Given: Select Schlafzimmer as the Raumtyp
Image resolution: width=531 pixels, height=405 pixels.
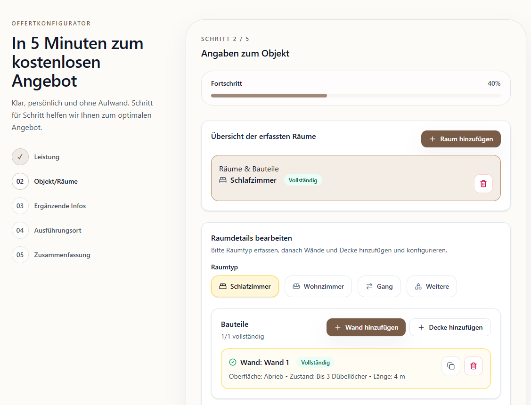Looking at the screenshot, I should [245, 286].
